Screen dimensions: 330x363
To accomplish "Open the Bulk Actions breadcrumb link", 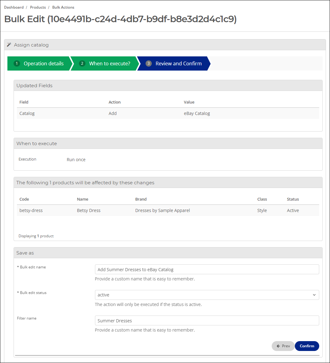I will [63, 7].
